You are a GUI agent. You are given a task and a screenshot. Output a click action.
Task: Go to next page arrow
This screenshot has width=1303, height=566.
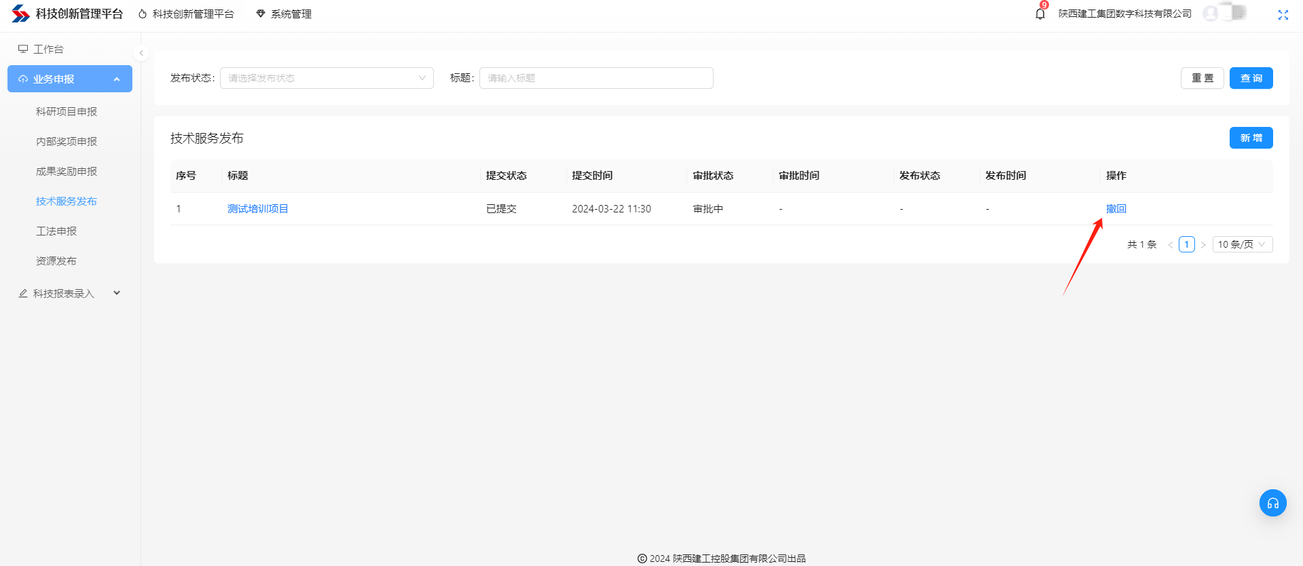1203,245
